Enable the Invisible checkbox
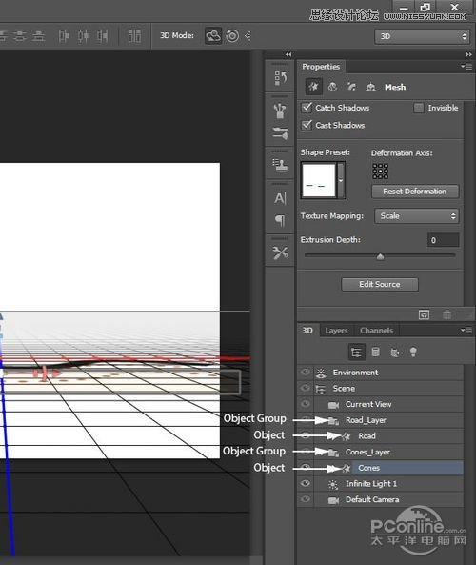Viewport: 476px width, 565px height. tap(418, 108)
